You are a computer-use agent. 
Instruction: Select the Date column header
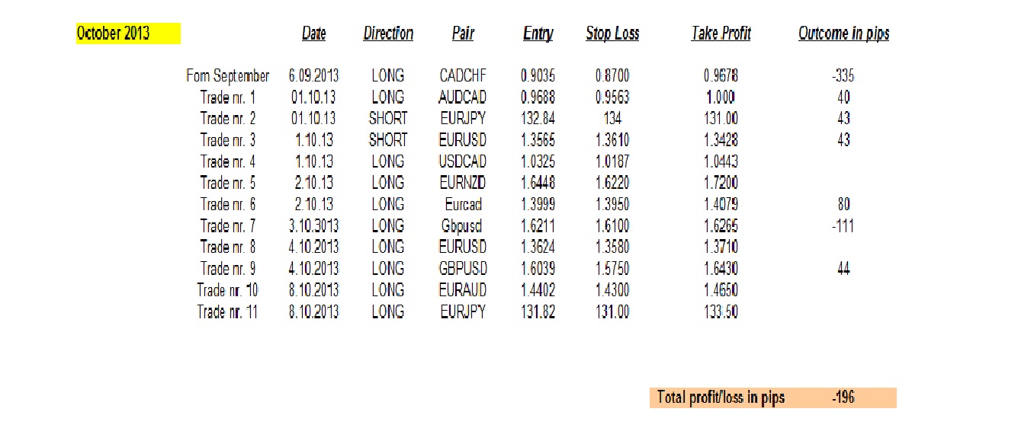[x=313, y=34]
